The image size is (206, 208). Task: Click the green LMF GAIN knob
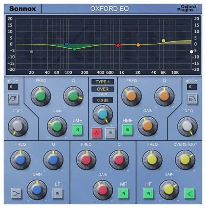[57, 126]
